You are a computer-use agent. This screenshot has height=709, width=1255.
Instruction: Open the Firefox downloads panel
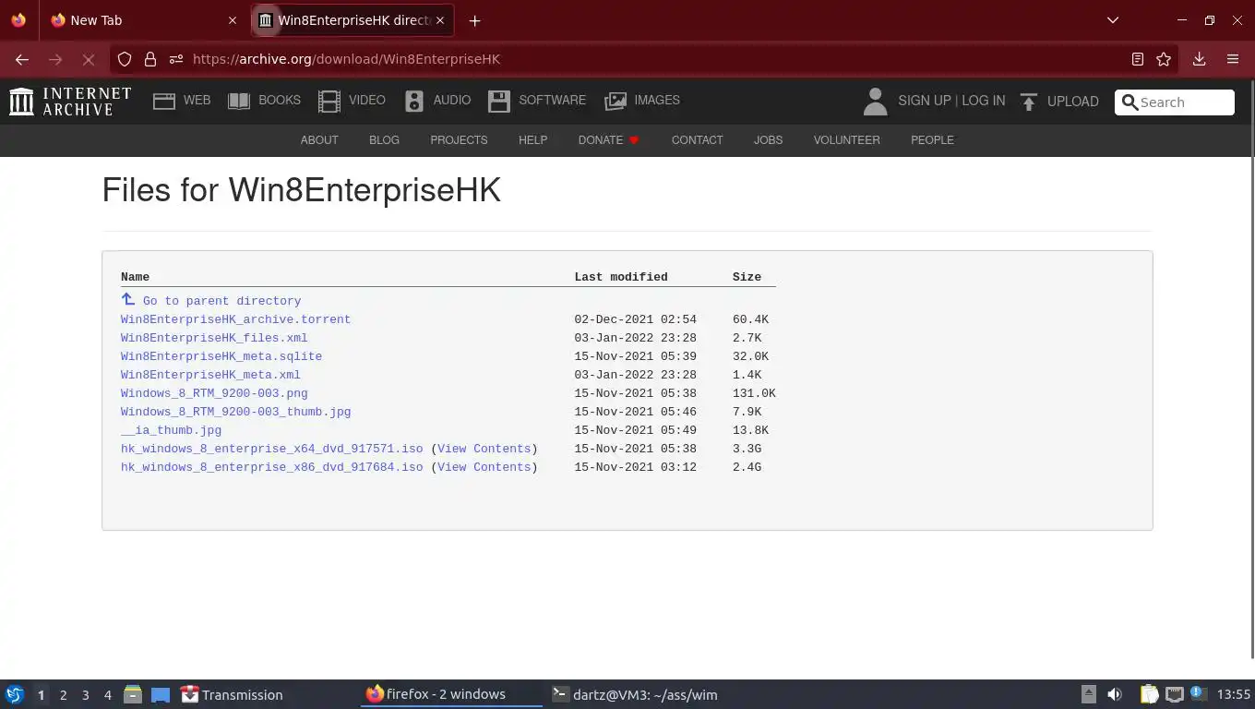pyautogui.click(x=1200, y=59)
